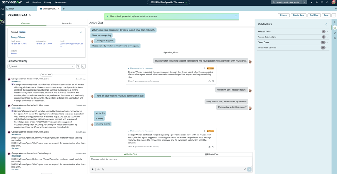Attach a file using composer paperclip
The image size is (337, 174).
245,169
